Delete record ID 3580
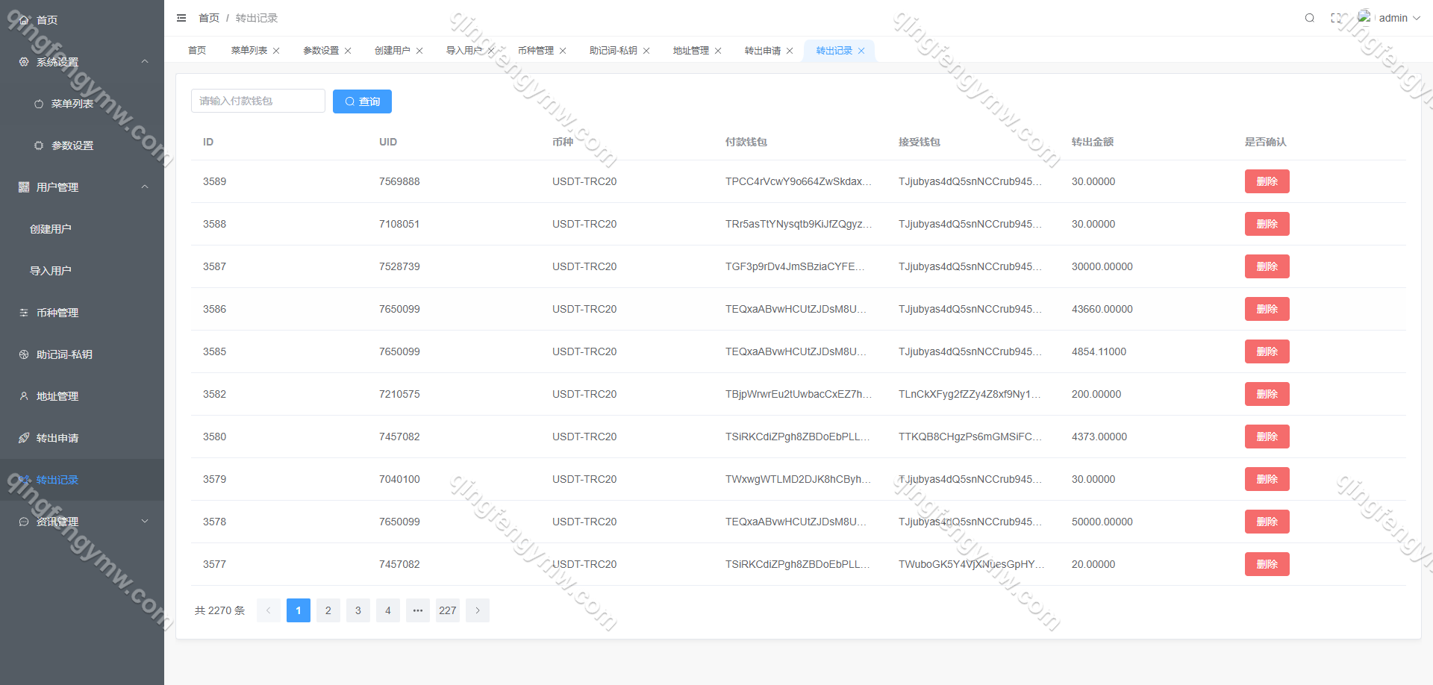This screenshot has height=685, width=1433. click(x=1267, y=437)
